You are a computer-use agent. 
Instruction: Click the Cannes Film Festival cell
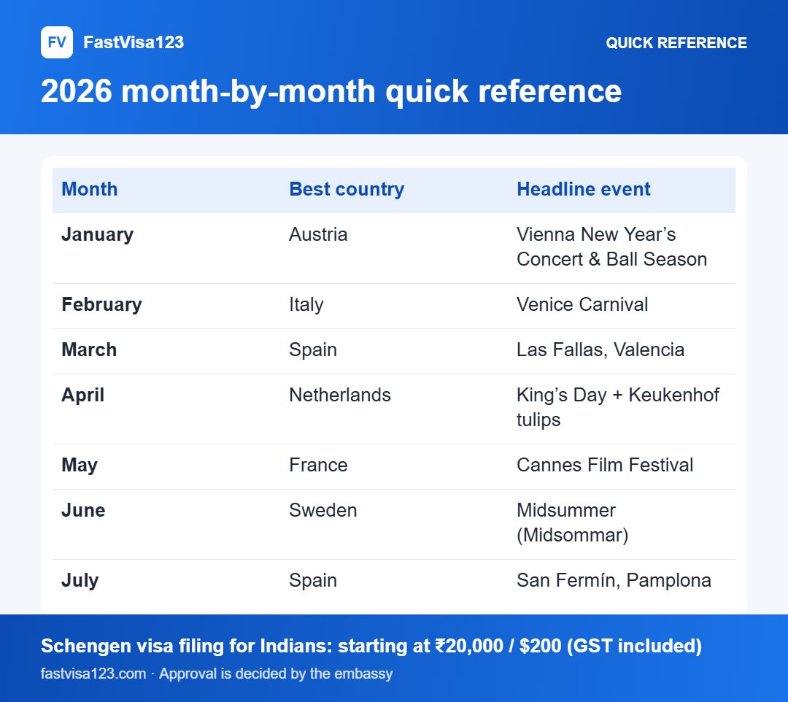(605, 466)
